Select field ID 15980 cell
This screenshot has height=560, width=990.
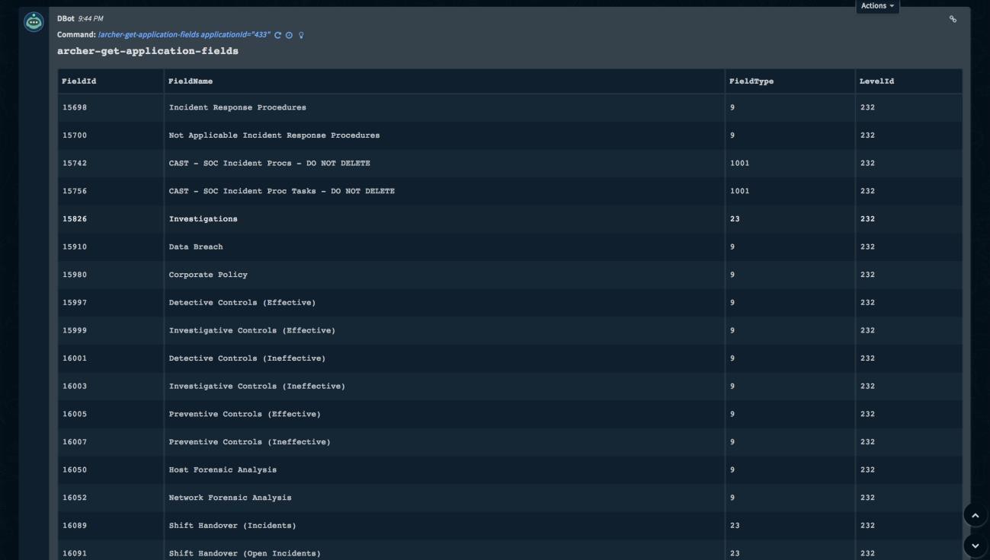(x=111, y=275)
